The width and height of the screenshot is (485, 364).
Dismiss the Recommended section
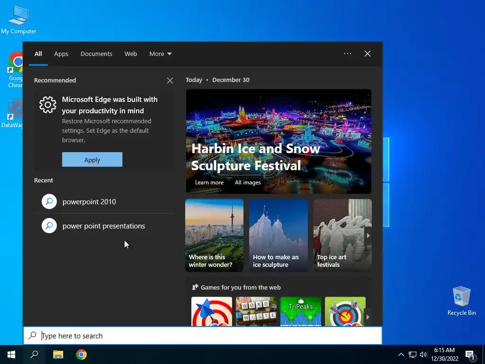pyautogui.click(x=170, y=81)
